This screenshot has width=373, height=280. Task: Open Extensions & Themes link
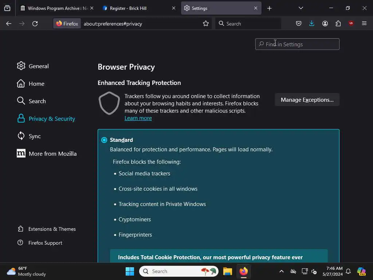point(47,229)
